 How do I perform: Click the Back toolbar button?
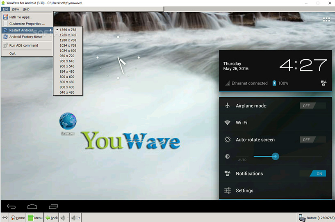pos(52,218)
